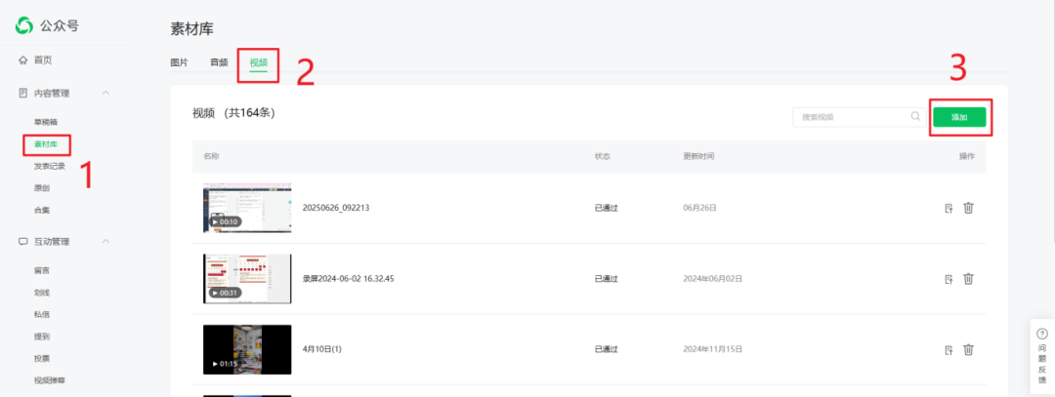Viewport: 1055px width, 397px height.
Task: Edit the 录屏2024-06-02 video entry
Action: (x=949, y=279)
